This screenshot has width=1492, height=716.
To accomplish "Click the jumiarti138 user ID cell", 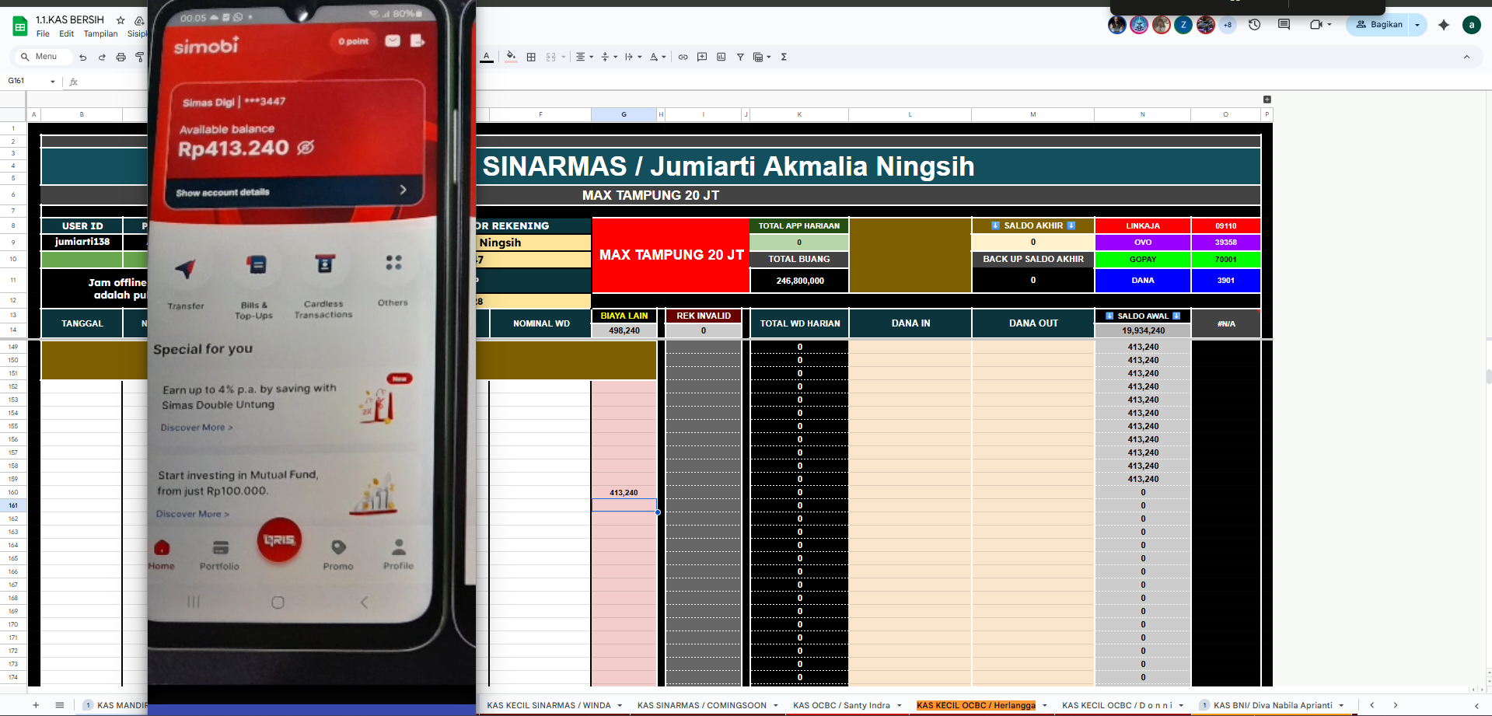I will (x=82, y=242).
